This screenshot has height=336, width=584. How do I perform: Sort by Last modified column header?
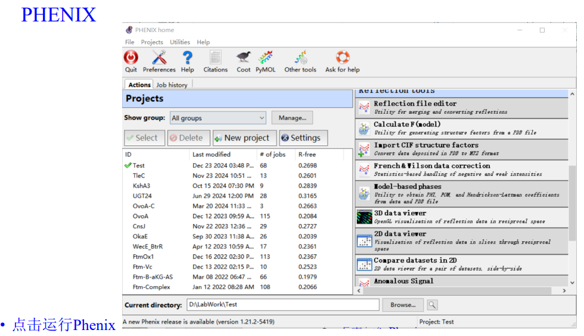(x=223, y=154)
